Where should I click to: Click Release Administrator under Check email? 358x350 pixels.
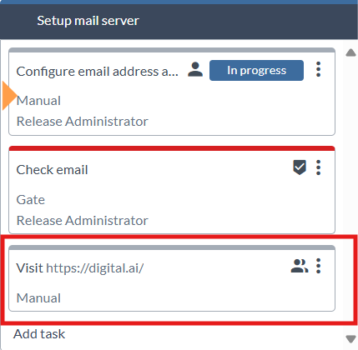tap(83, 221)
